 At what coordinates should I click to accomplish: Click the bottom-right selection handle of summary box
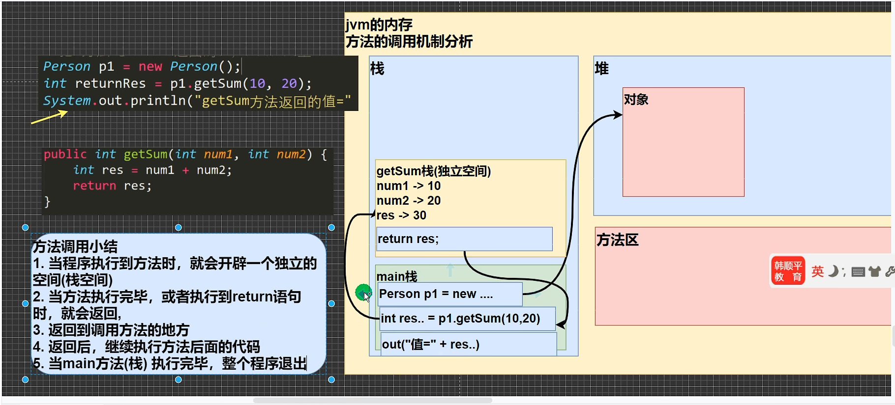pos(331,379)
